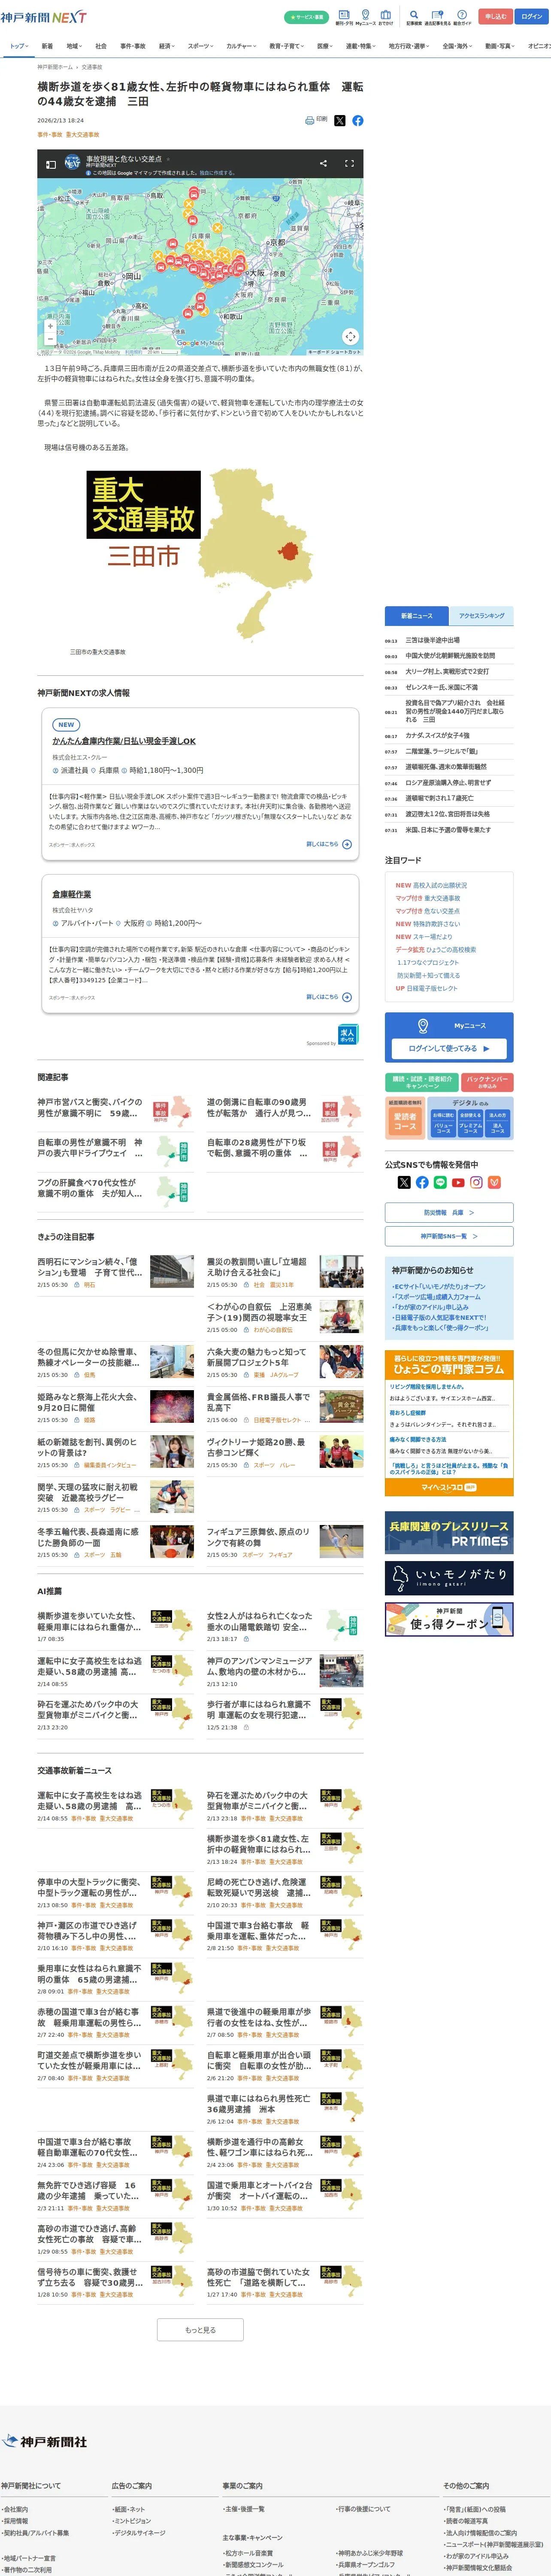Click the green サービス・事業 button in header

point(306,17)
